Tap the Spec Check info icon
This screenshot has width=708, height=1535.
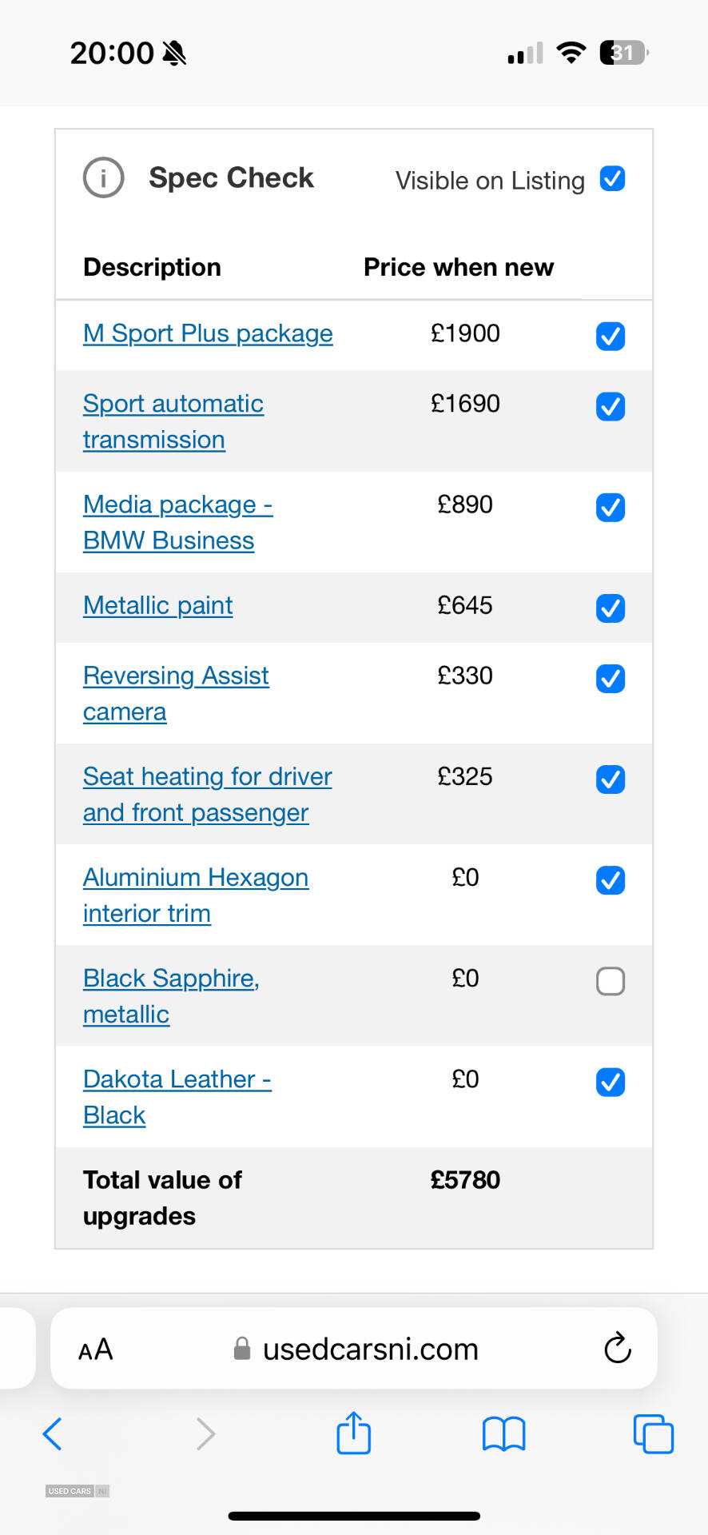pos(104,177)
